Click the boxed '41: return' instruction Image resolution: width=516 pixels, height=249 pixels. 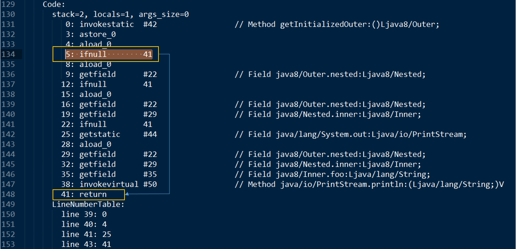click(88, 194)
